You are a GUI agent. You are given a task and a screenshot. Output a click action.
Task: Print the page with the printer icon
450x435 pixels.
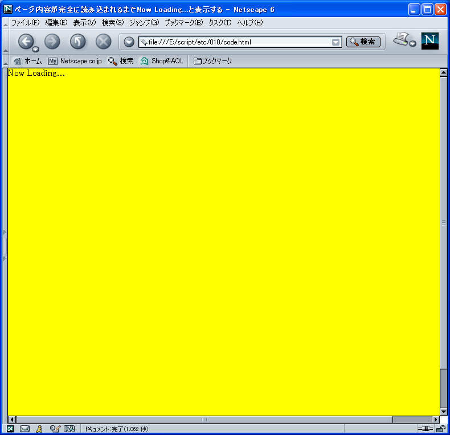tap(401, 39)
